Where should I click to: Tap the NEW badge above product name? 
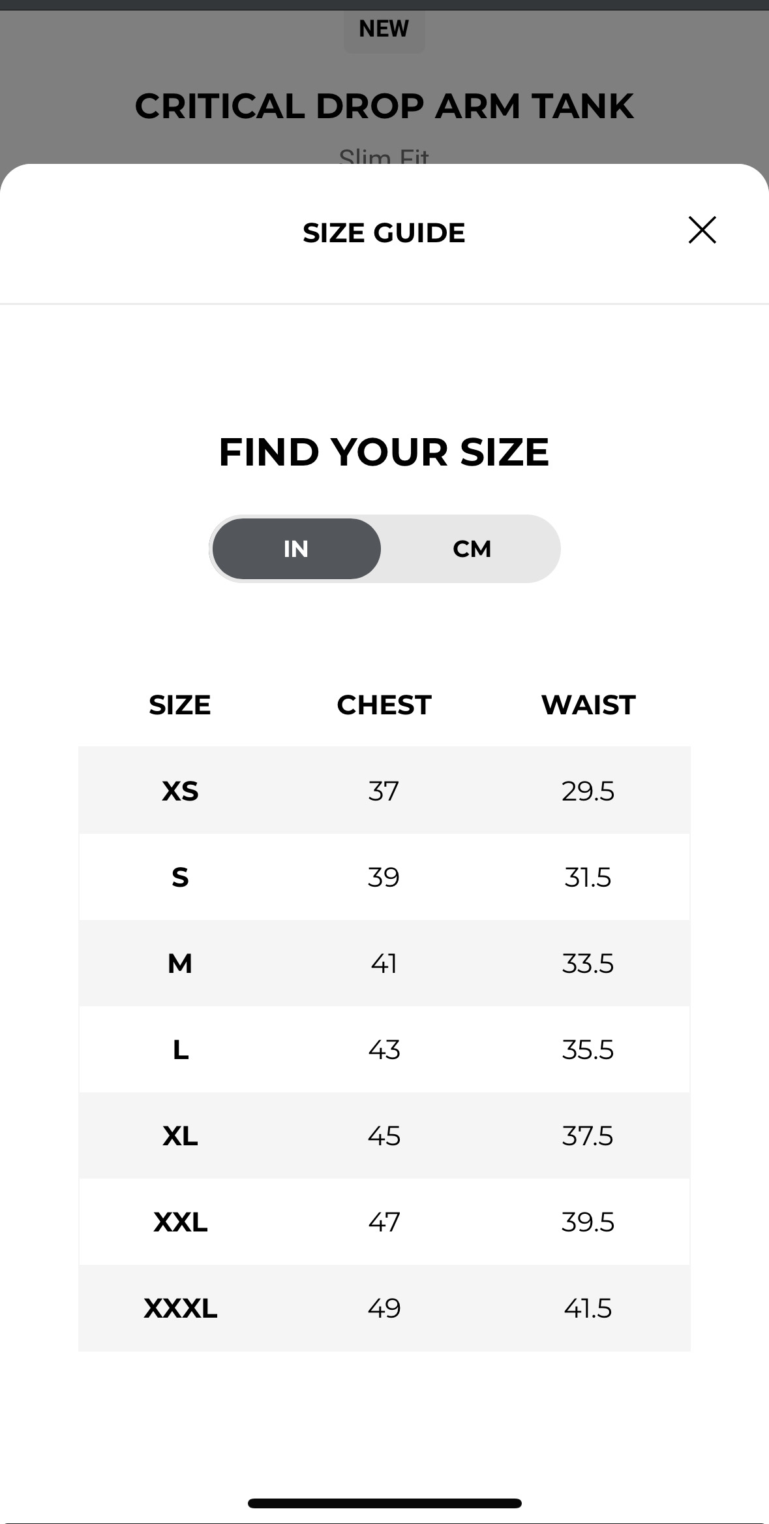[x=384, y=28]
